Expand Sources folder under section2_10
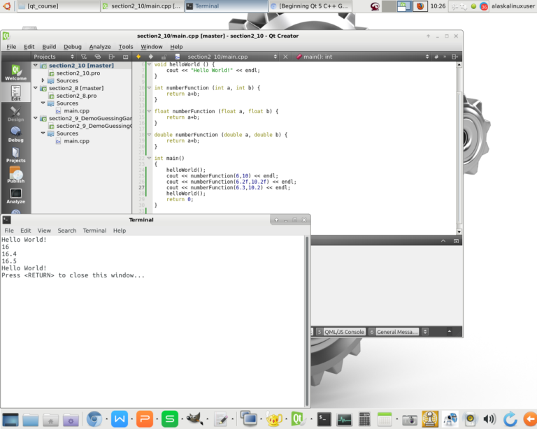Screen dimensions: 537x429 pos(43,80)
